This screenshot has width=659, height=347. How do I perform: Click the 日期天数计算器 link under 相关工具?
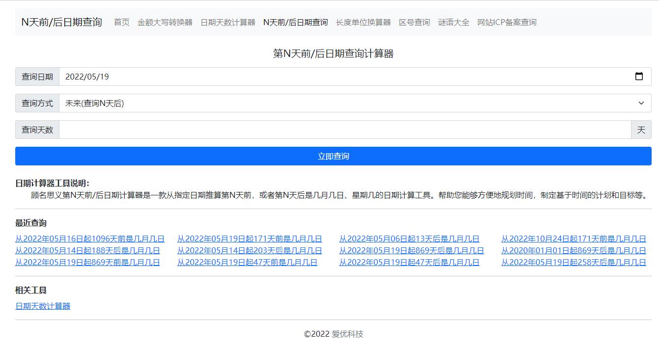point(42,306)
